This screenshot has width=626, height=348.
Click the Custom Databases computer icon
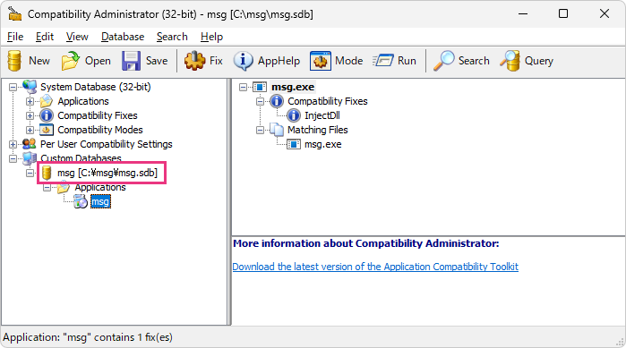pyautogui.click(x=30, y=158)
